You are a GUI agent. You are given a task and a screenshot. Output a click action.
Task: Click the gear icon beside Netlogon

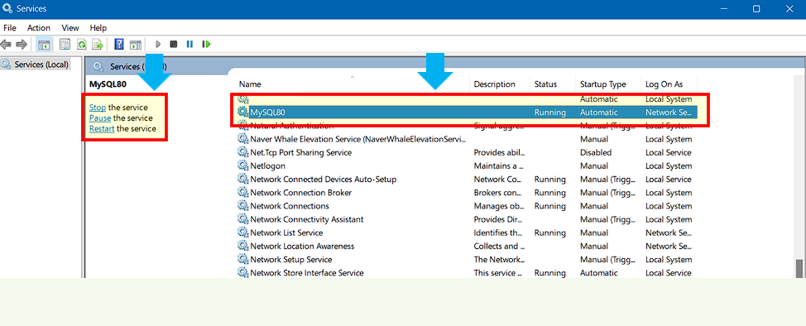pyautogui.click(x=242, y=165)
